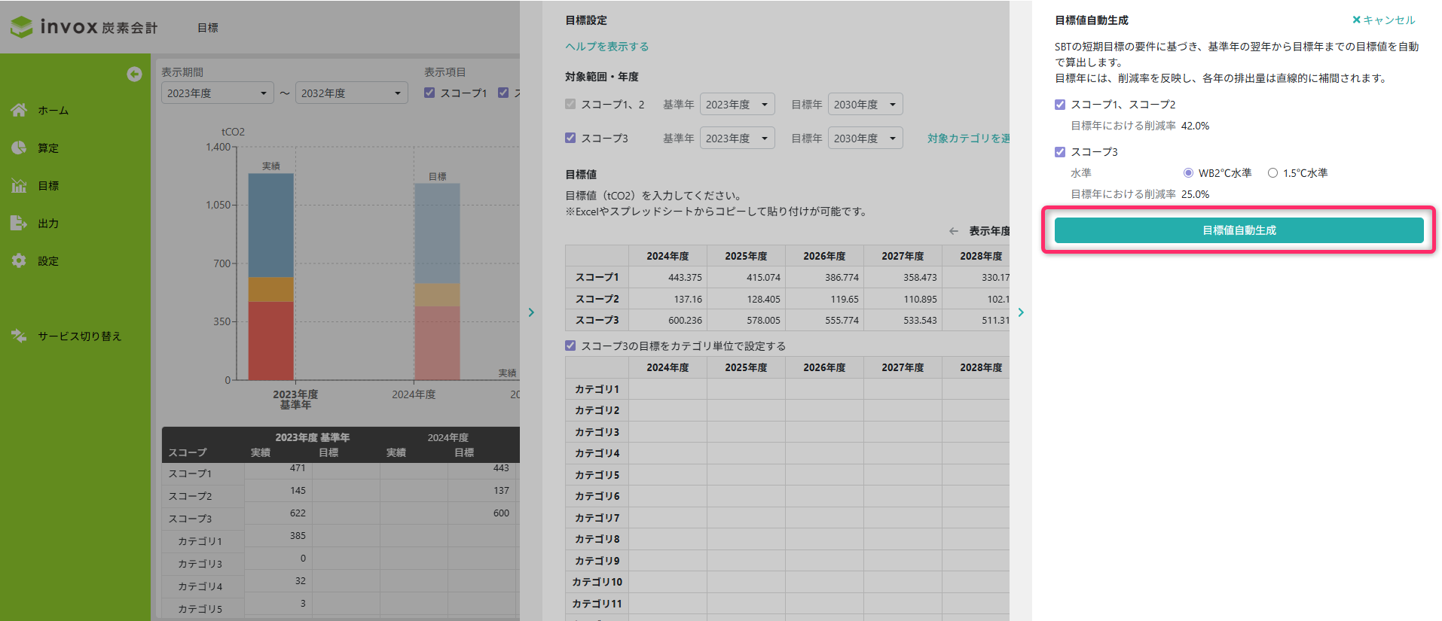The image size is (1442, 621).
Task: Click the 目標 tab in the header
Action: pos(208,28)
